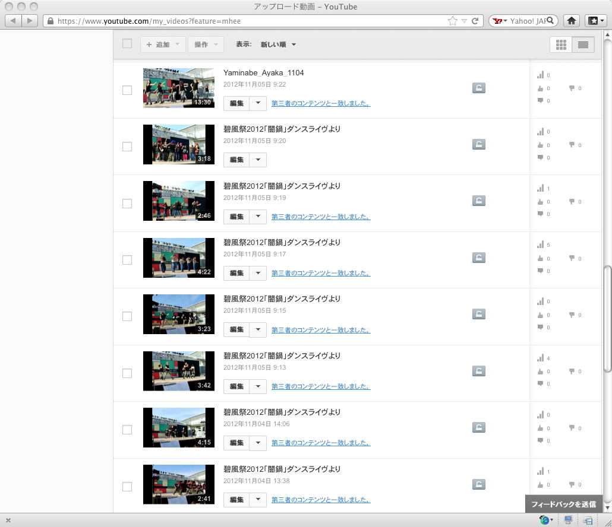Click monitor icon in status bar

coord(568,520)
